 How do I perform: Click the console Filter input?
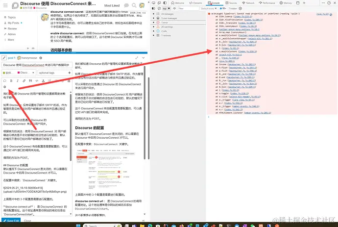coord(188,8)
